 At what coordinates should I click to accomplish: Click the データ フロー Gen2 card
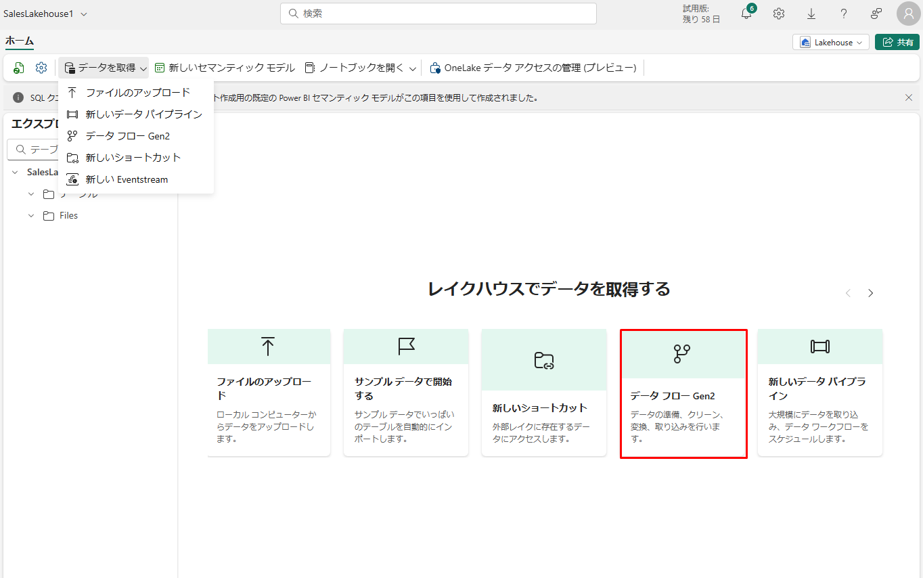click(683, 393)
